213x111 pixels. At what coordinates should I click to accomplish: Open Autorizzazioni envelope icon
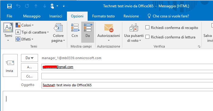109,28
